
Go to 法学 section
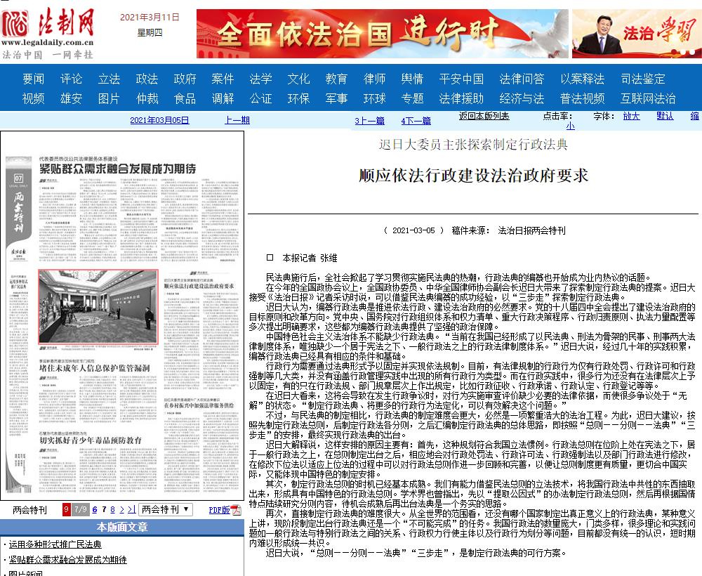pos(260,79)
